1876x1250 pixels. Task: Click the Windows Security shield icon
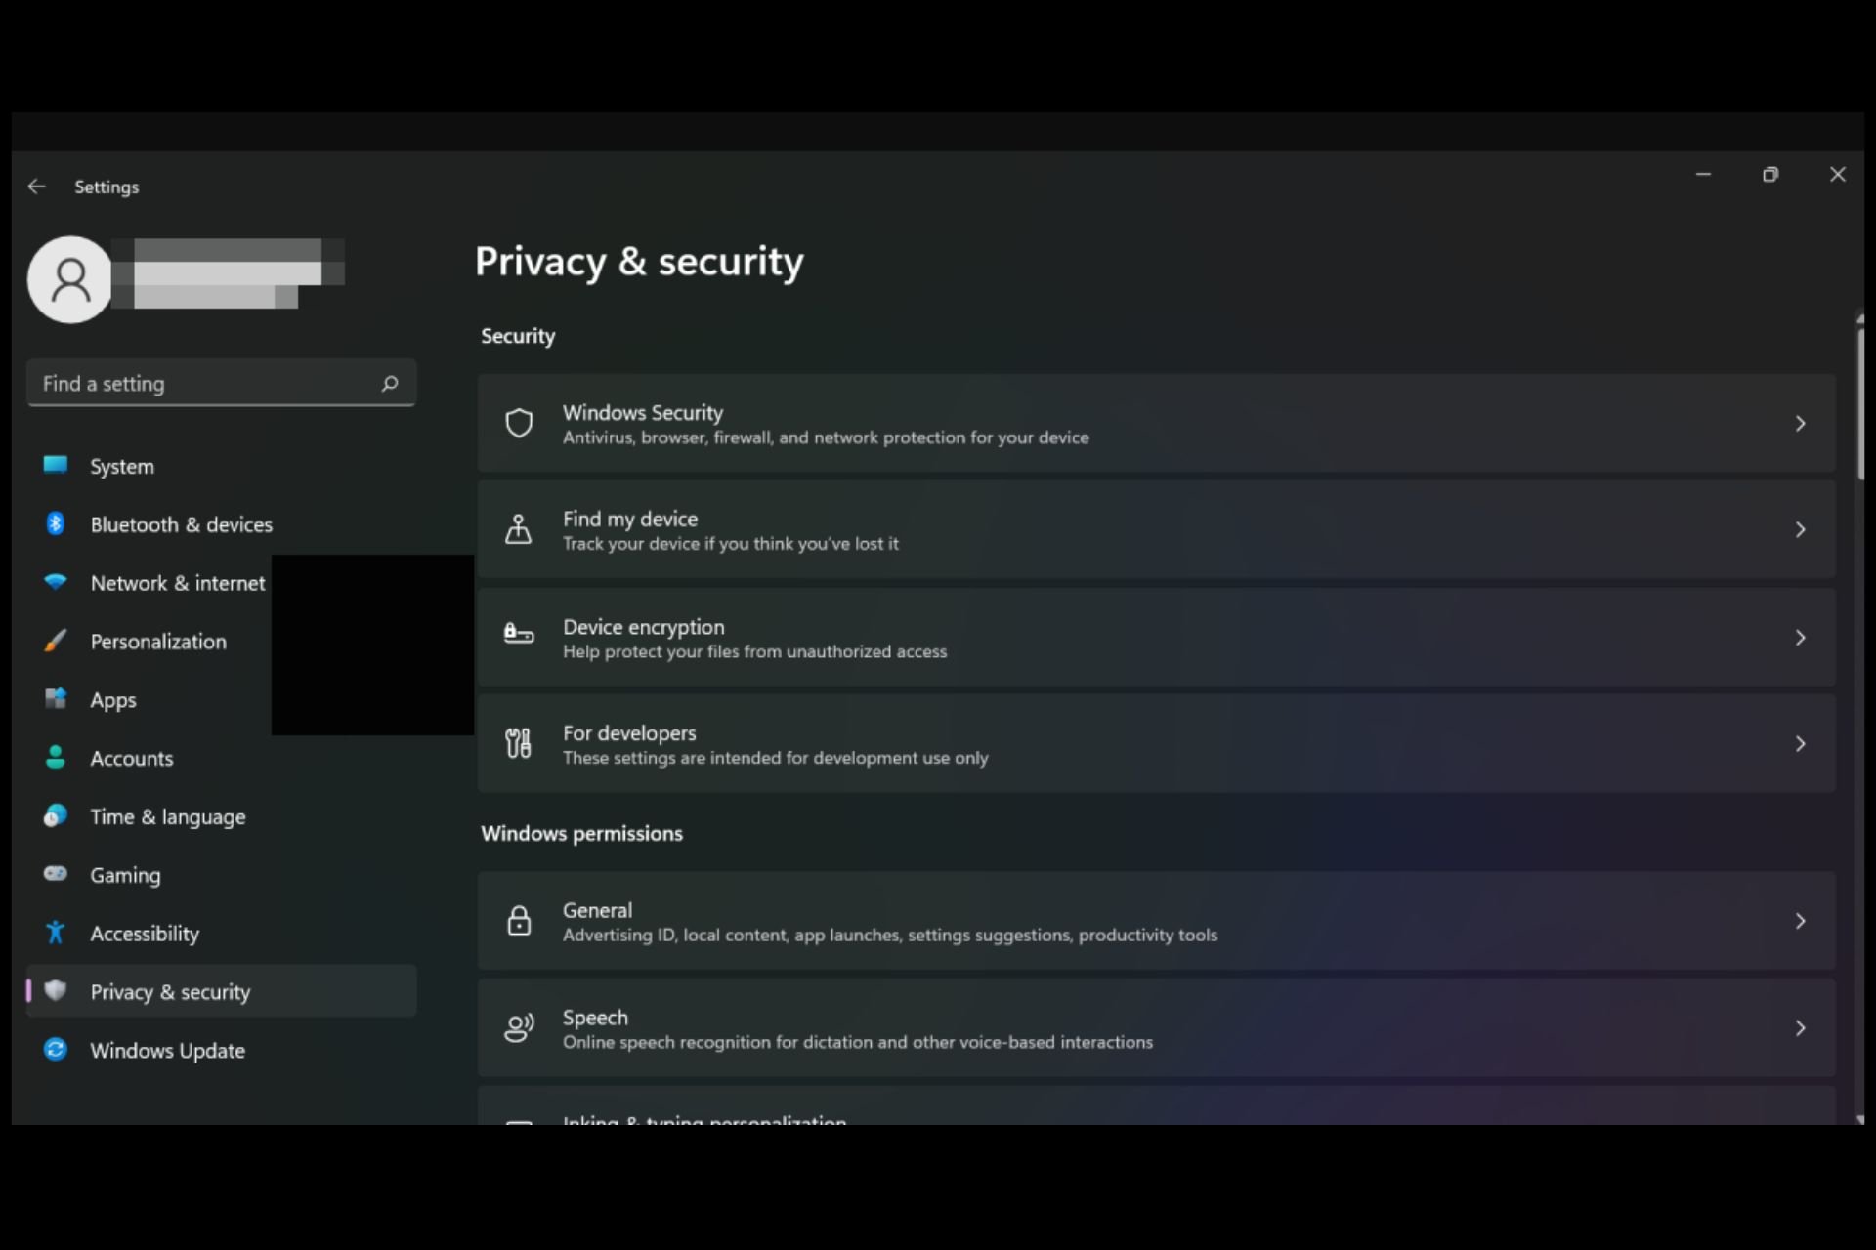click(519, 423)
